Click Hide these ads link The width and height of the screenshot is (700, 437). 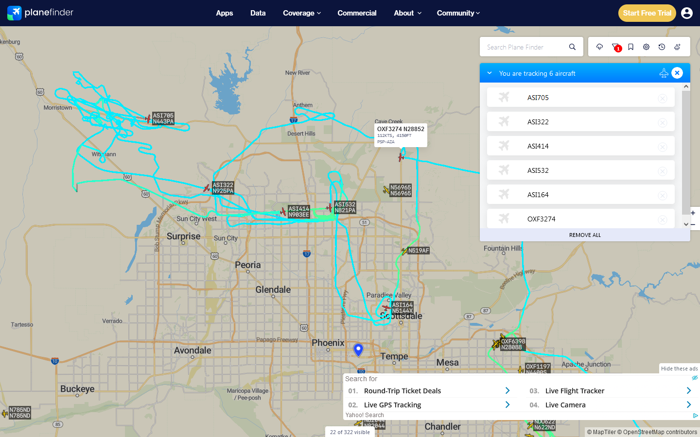coord(679,369)
